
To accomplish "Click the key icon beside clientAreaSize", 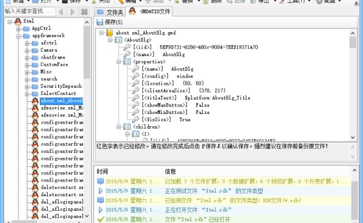I will pyautogui.click(x=136, y=90).
